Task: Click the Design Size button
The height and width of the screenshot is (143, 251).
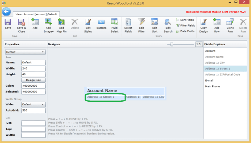Action: click(x=33, y=80)
